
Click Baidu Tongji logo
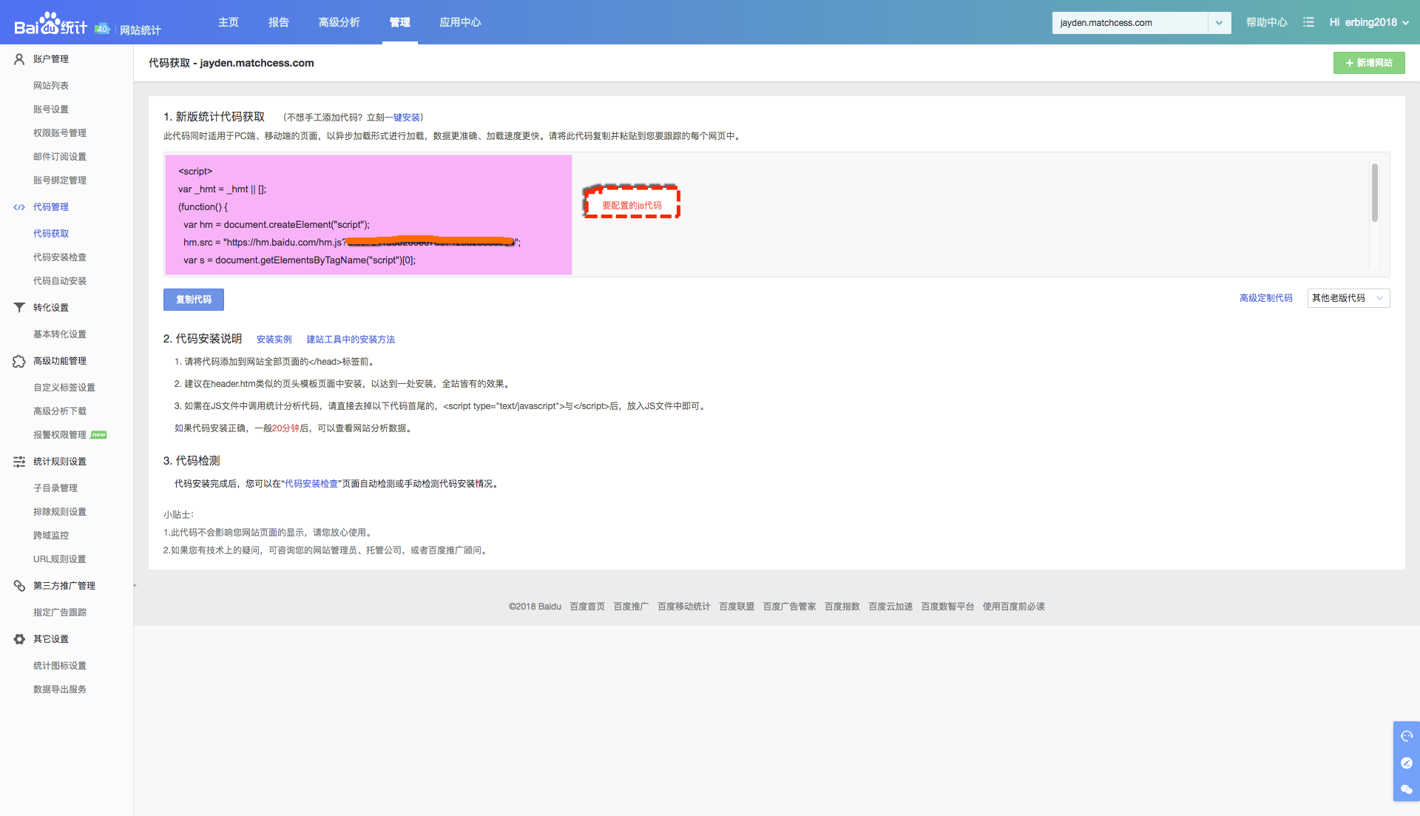pos(50,25)
